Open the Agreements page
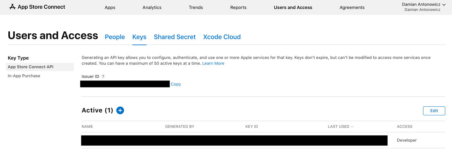Viewport: 452px width, 157px height. (x=352, y=7)
